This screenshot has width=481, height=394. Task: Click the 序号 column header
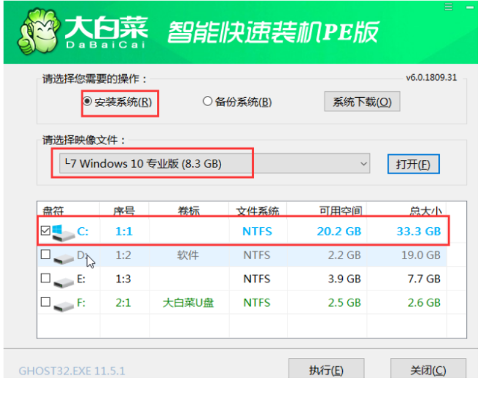click(x=124, y=211)
